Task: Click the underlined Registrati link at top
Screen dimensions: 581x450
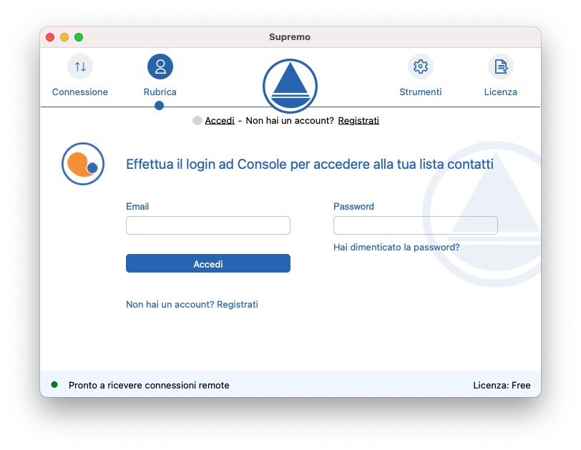Action: coord(358,120)
